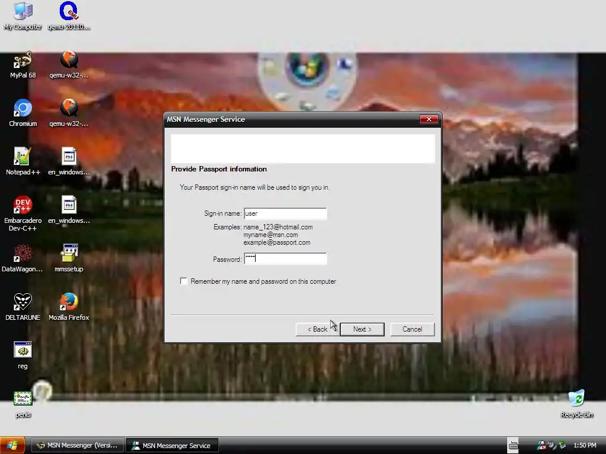Click the clock showing 1:50 PM
The image size is (606, 454).
[585, 446]
